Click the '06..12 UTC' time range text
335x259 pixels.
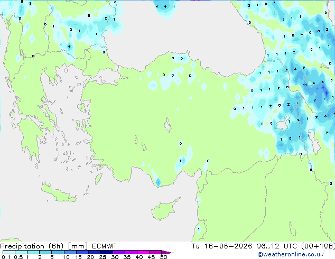coord(277,246)
